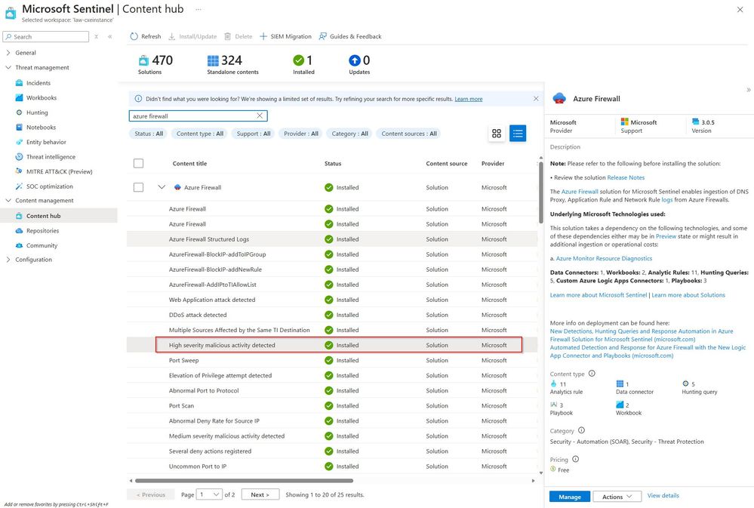Open Repositories in Content management
The width and height of the screenshot is (754, 508).
pos(42,231)
